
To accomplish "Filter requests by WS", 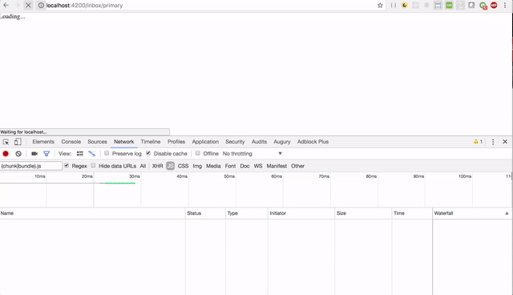I will click(258, 166).
